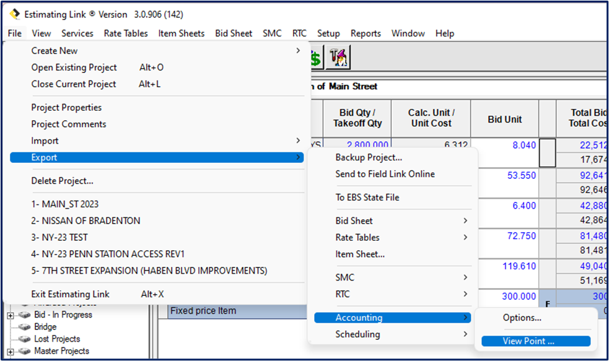Open the RTC menu in menu bar

point(299,33)
